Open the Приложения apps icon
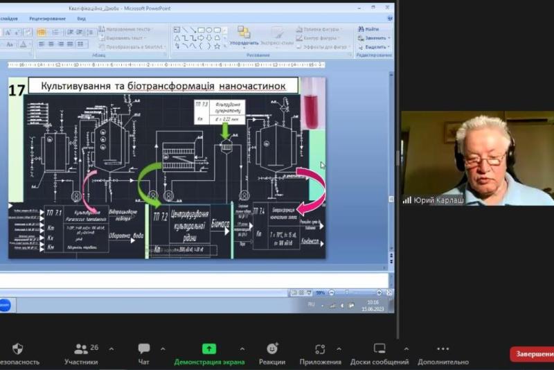Image resolution: width=554 pixels, height=370 pixels. coord(320,349)
